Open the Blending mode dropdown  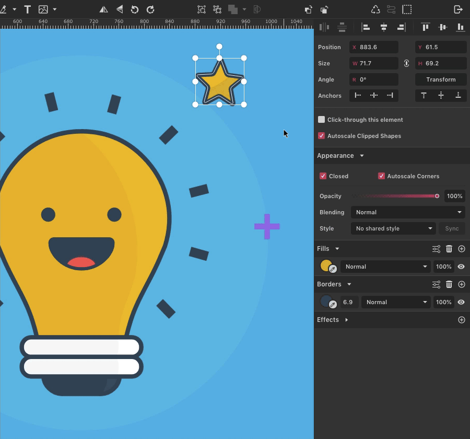coord(407,212)
